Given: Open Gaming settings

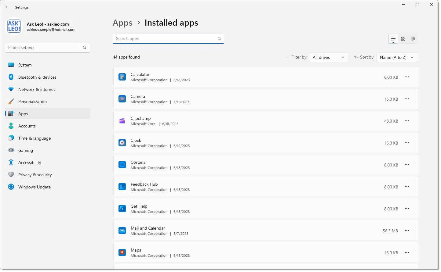Looking at the screenshot, I should [x=48, y=150].
